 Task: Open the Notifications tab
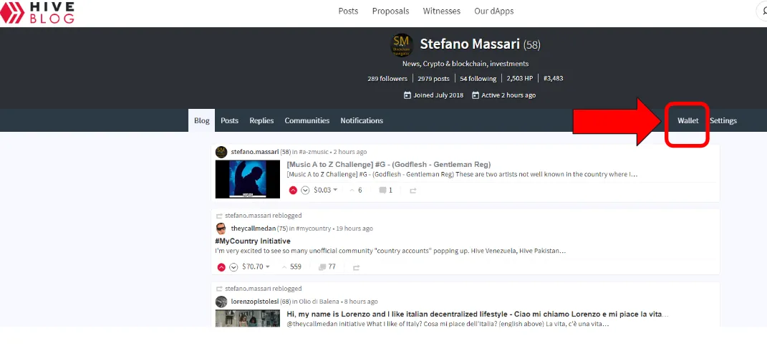click(x=362, y=120)
